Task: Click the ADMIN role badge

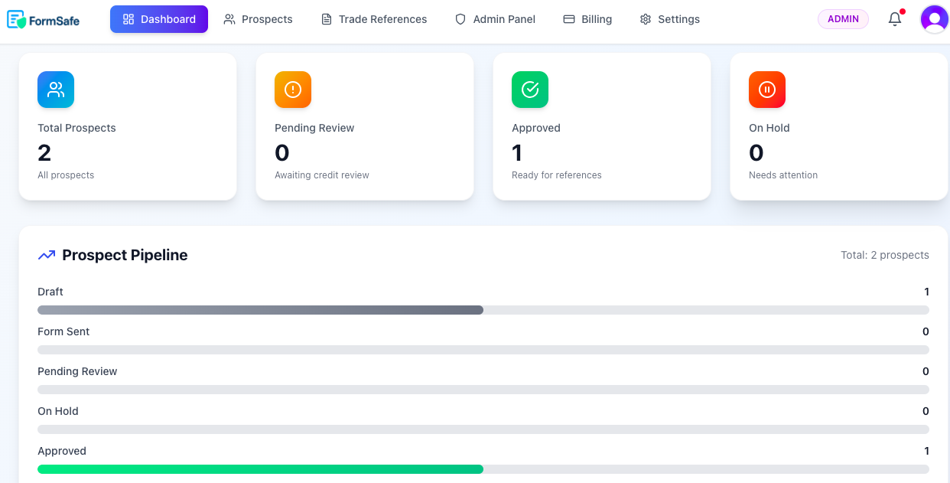Action: coord(843,19)
